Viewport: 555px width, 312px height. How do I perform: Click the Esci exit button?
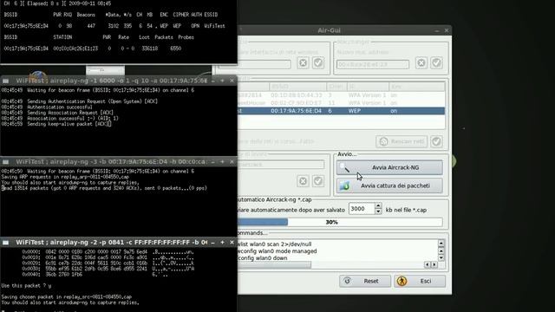420,281
